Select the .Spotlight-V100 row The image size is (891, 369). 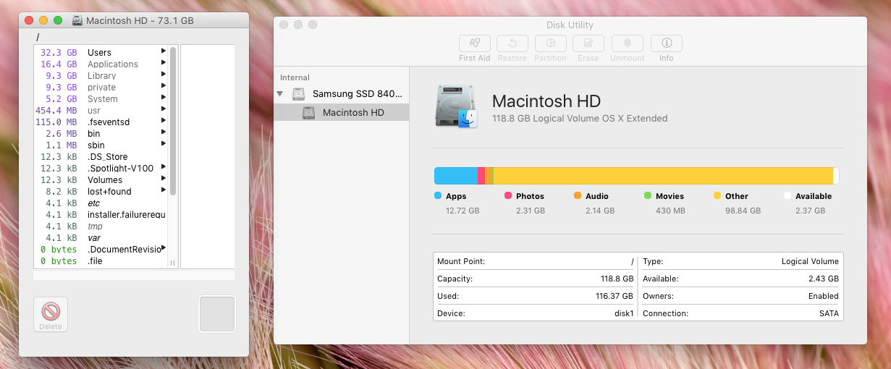(101, 168)
